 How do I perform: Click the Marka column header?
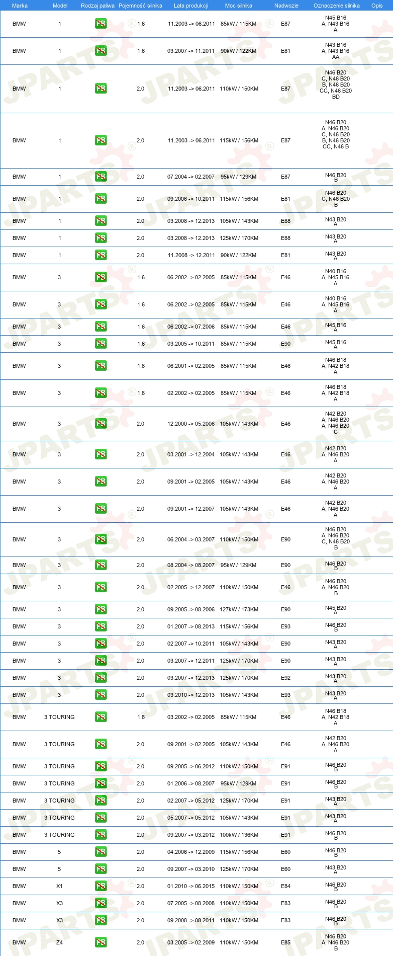20,6
